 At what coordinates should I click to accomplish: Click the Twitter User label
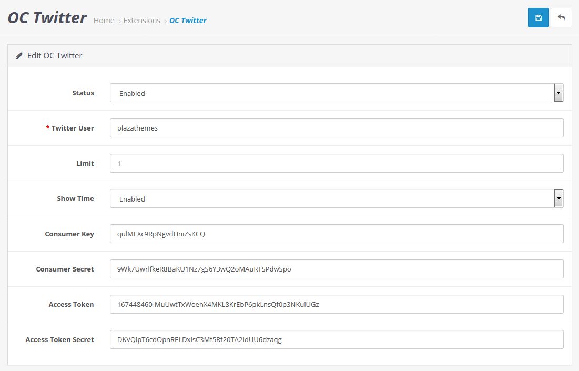pyautogui.click(x=73, y=128)
